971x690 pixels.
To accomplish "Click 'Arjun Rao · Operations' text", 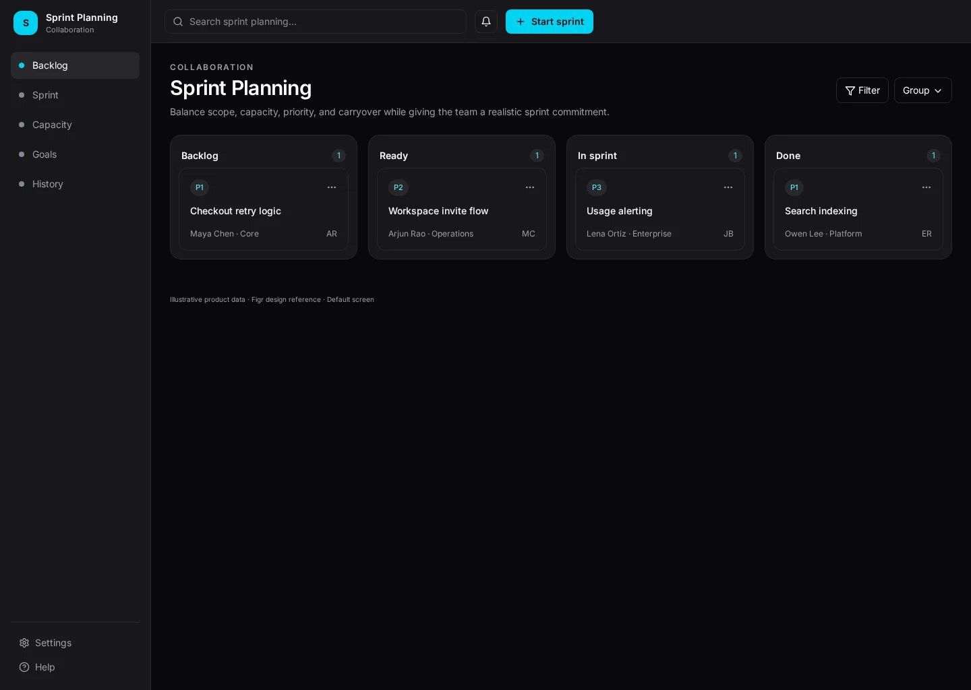I will click(431, 234).
